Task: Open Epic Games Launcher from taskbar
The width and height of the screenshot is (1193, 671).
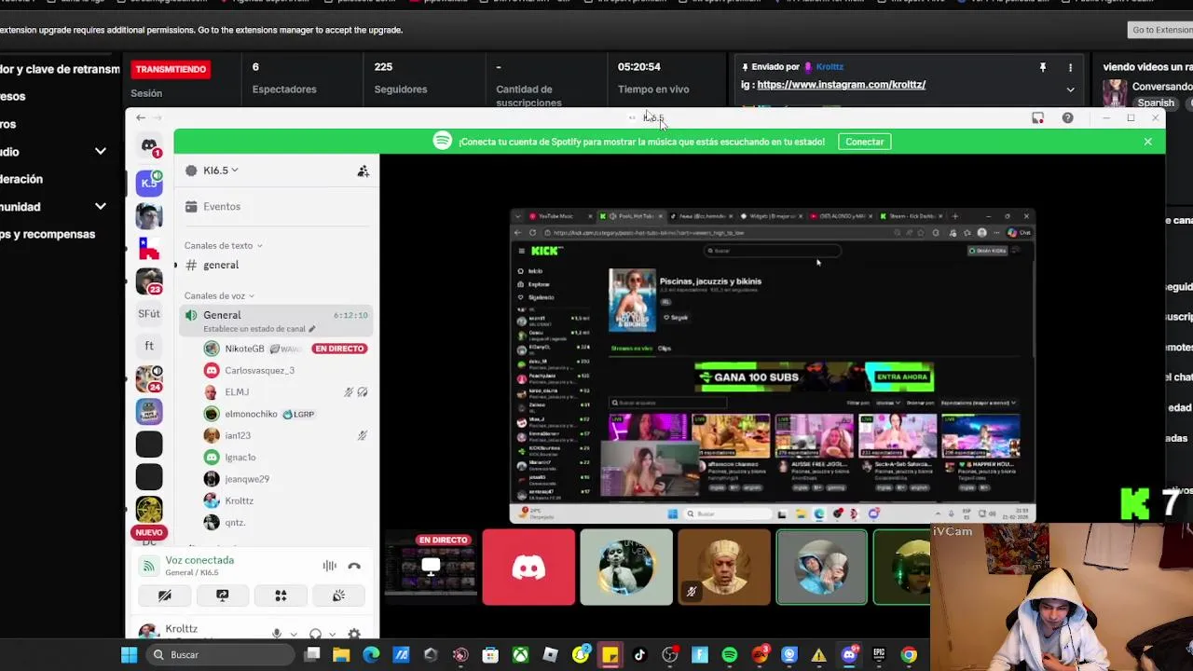Action: (878, 655)
